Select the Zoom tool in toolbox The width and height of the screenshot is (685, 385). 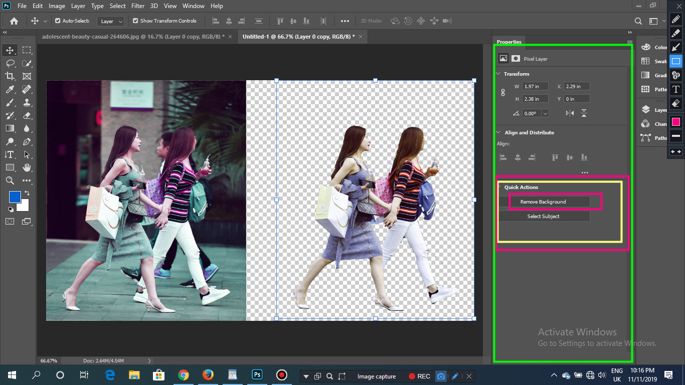pos(10,180)
